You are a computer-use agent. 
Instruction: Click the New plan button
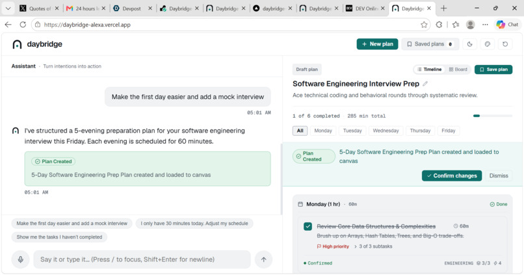(x=377, y=44)
